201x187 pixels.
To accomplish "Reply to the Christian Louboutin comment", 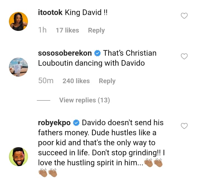I will [107, 81].
